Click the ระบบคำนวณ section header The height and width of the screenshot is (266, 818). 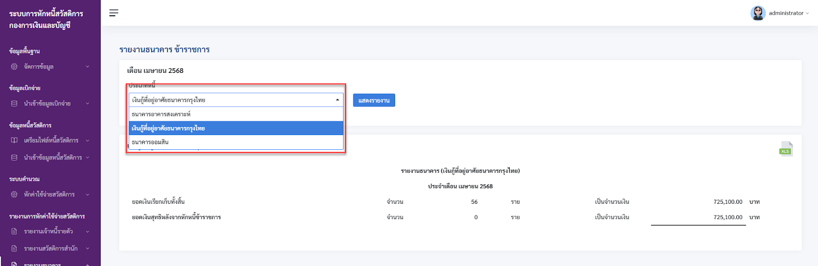(x=24, y=179)
